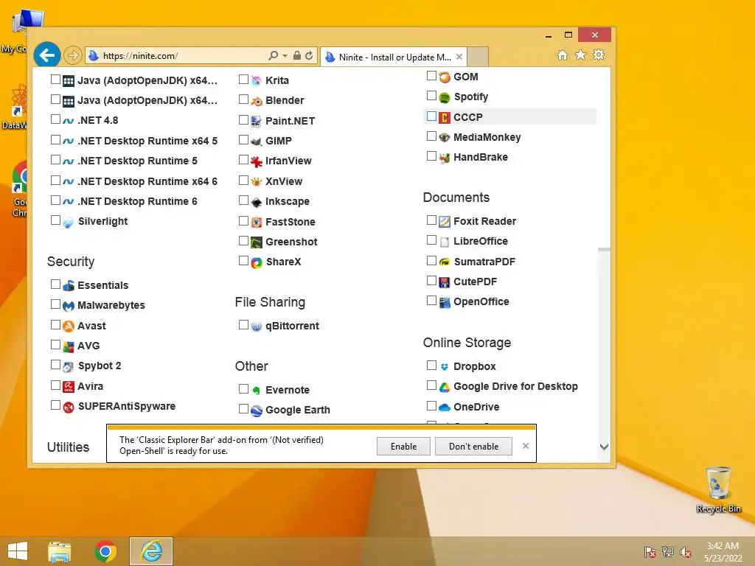
Task: Click the Don't enable button
Action: [474, 446]
